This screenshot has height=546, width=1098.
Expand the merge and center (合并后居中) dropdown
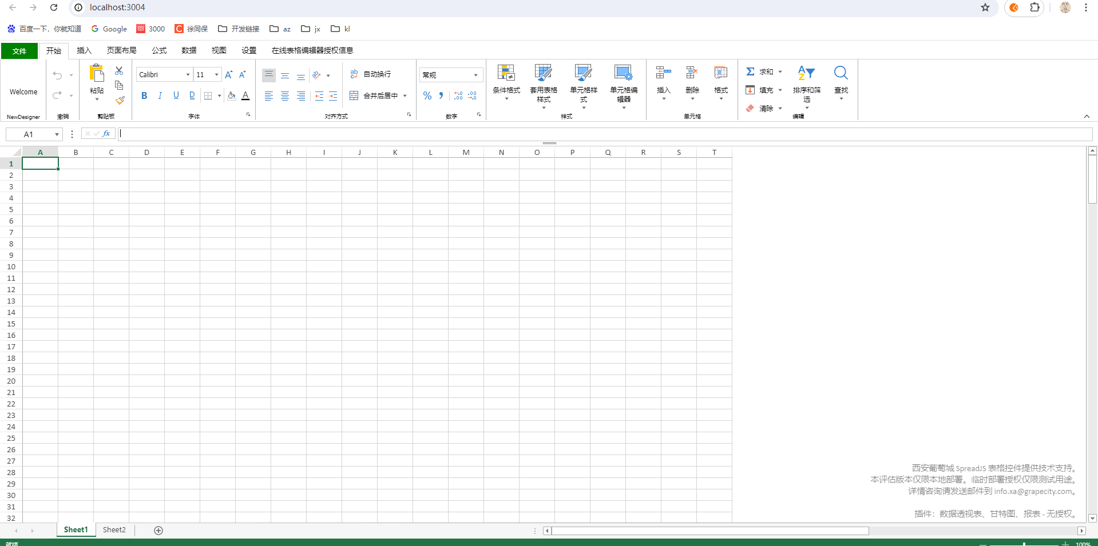click(405, 95)
